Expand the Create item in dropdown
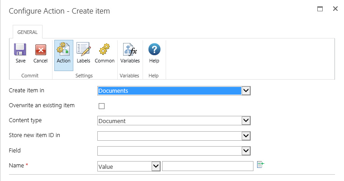Viewport: 344px width, 181px height. tap(246, 91)
